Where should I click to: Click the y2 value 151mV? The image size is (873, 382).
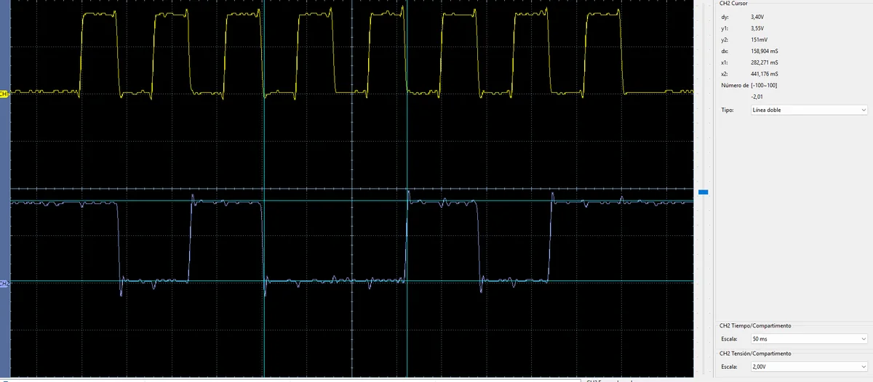click(x=759, y=39)
